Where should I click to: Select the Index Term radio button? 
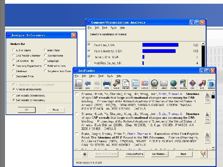pyautogui.click(x=45, y=50)
